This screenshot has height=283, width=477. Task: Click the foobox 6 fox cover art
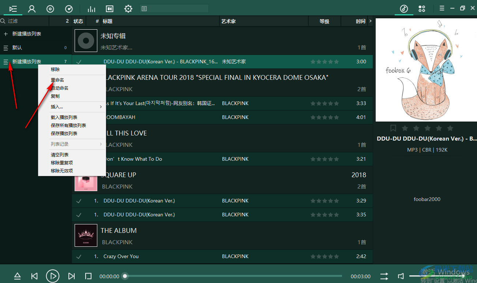tap(426, 70)
